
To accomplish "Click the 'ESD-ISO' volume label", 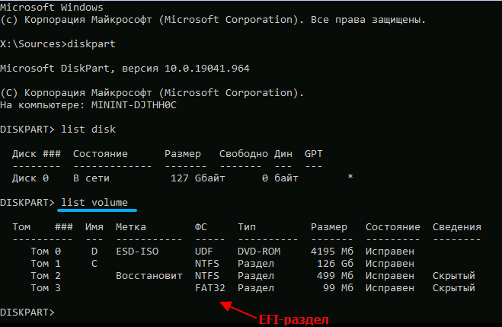I will pos(137,251).
